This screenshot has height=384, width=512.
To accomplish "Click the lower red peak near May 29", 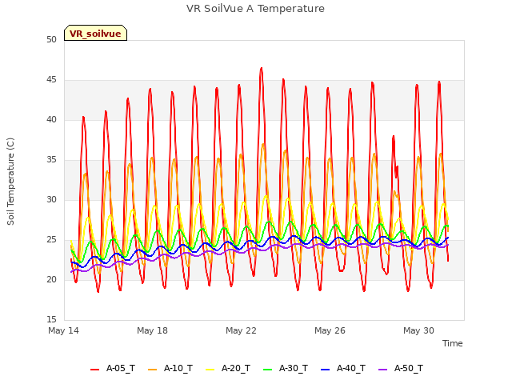I will coord(394,137).
